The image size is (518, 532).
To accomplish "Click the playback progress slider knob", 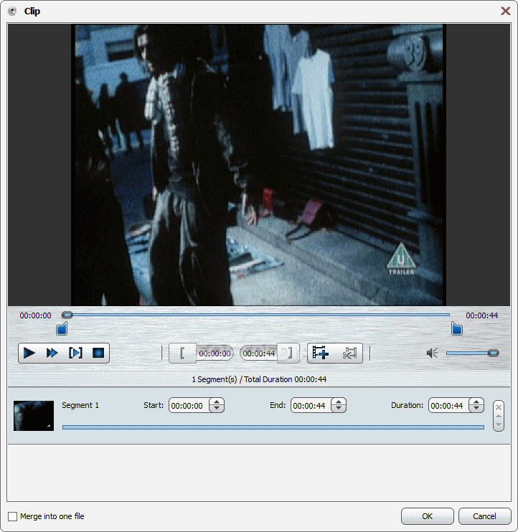I will pos(67,315).
